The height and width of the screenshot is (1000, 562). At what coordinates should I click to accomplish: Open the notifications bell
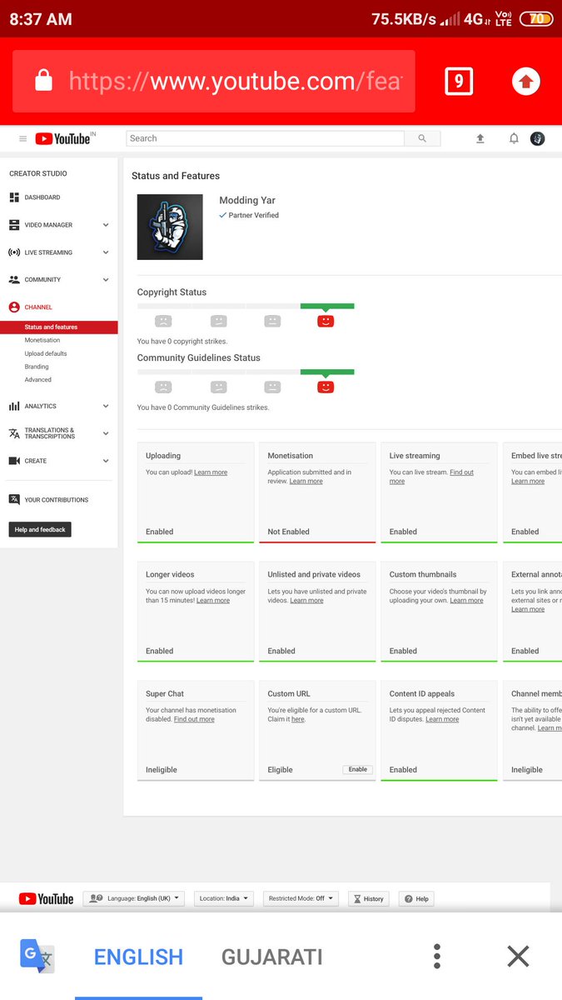pos(514,138)
